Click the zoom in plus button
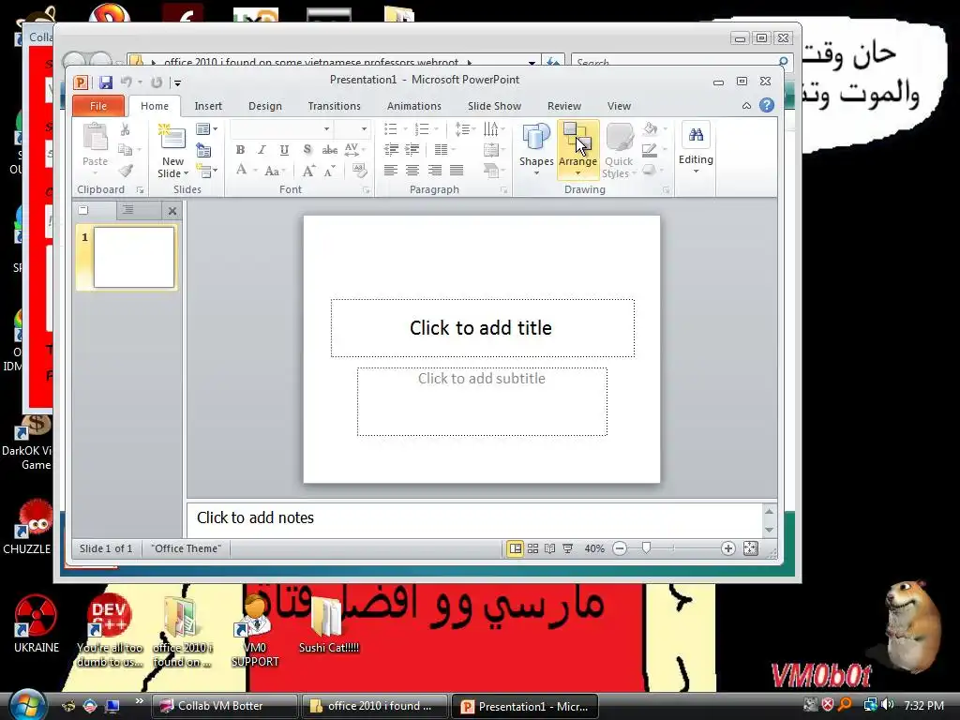 [727, 548]
